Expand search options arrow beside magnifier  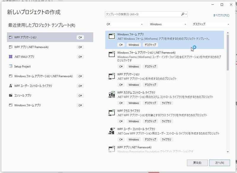(186, 14)
